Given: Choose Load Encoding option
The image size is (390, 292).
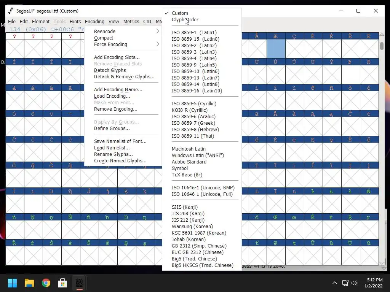Looking at the screenshot, I should [x=112, y=96].
